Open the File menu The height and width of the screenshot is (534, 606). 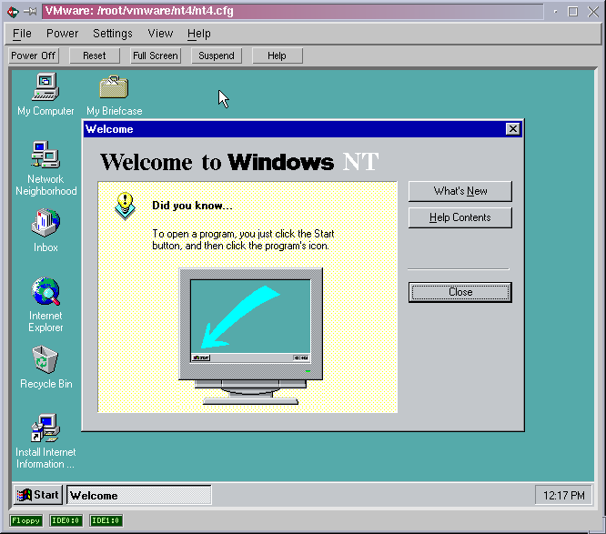click(22, 34)
